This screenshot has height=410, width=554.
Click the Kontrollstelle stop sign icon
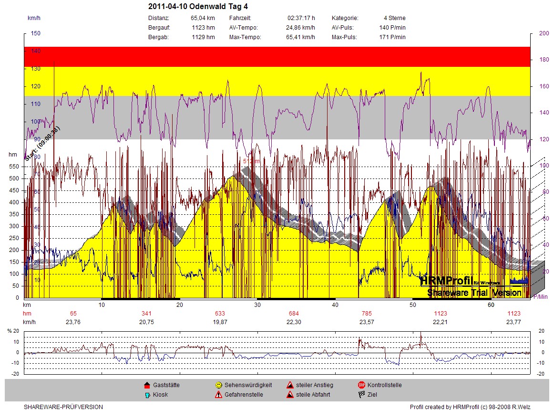coord(361,385)
